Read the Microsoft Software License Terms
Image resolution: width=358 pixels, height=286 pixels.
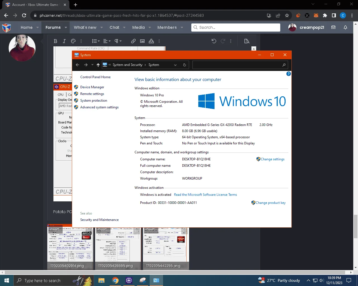(205, 195)
